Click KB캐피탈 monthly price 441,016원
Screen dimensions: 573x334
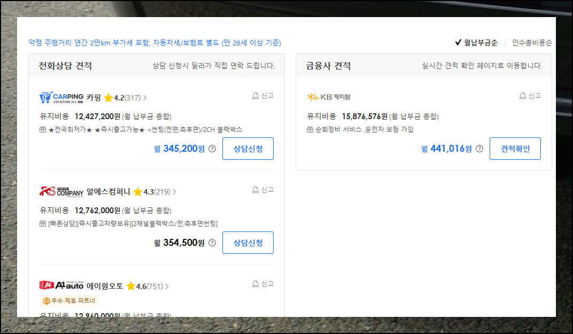pyautogui.click(x=446, y=149)
